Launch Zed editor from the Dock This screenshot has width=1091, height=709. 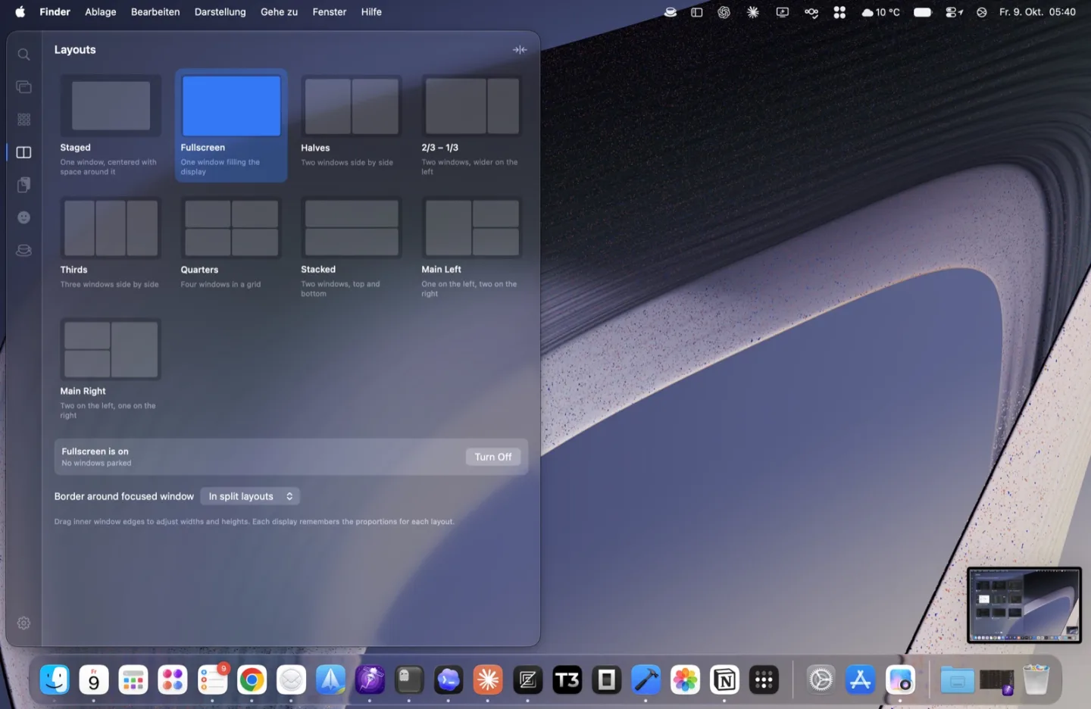coord(527,680)
